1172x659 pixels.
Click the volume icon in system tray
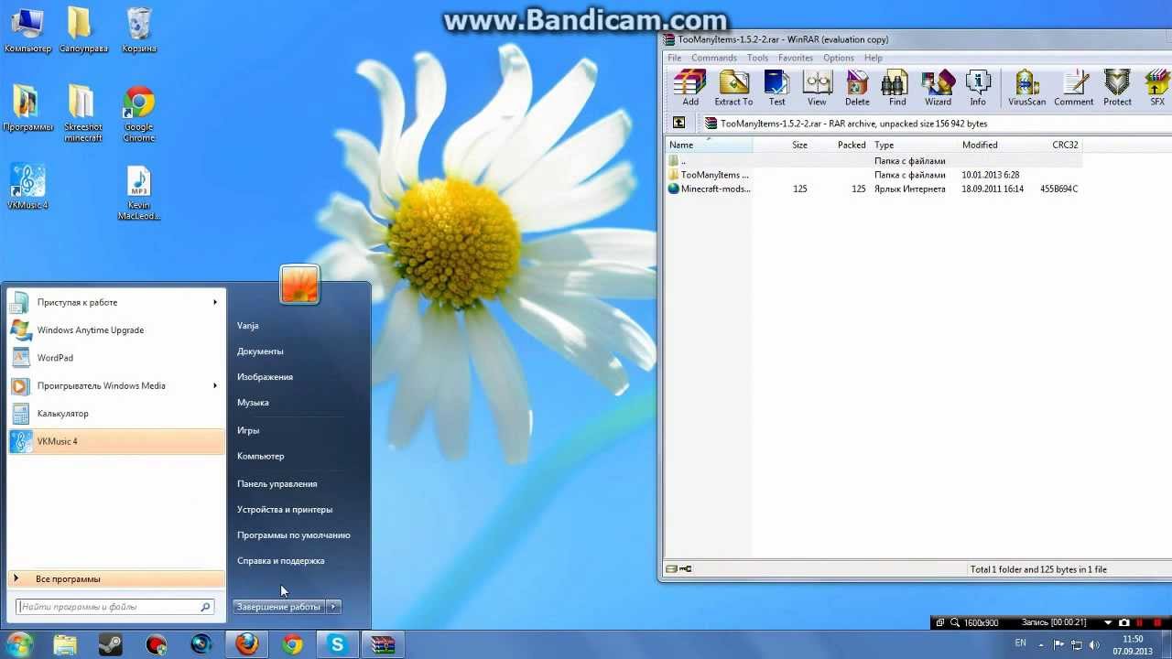tap(1093, 644)
